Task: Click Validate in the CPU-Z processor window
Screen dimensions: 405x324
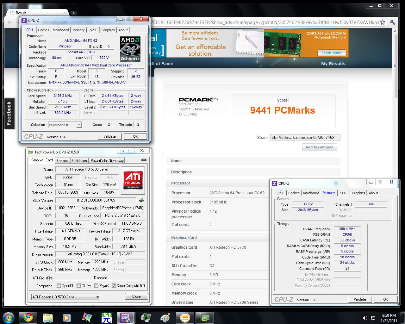Action: point(109,136)
